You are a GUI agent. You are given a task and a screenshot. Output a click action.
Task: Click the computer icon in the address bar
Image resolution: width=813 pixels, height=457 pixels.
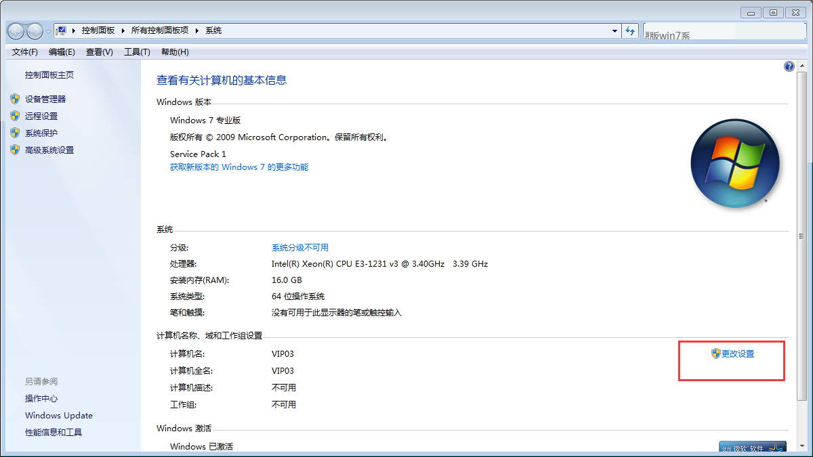62,30
